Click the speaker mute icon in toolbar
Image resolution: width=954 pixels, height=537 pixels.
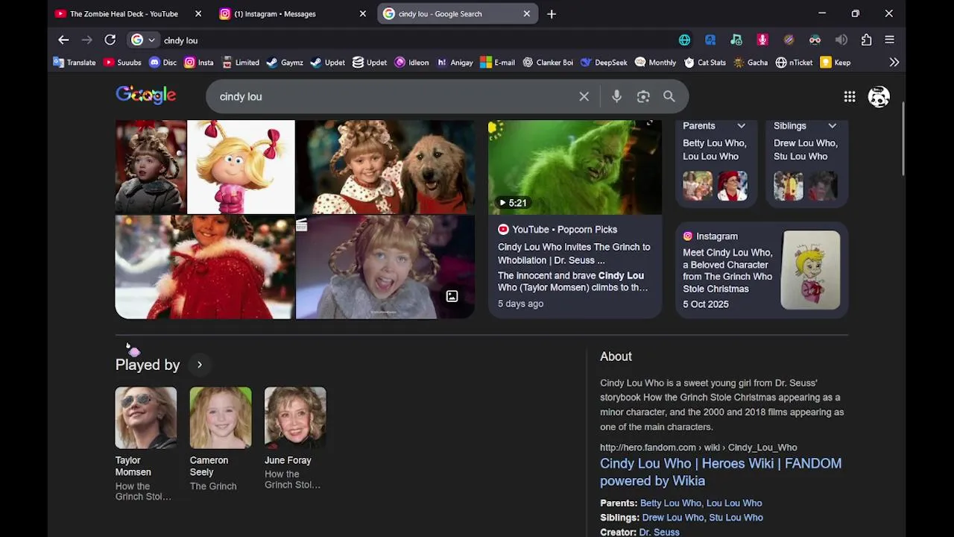pyautogui.click(x=841, y=40)
